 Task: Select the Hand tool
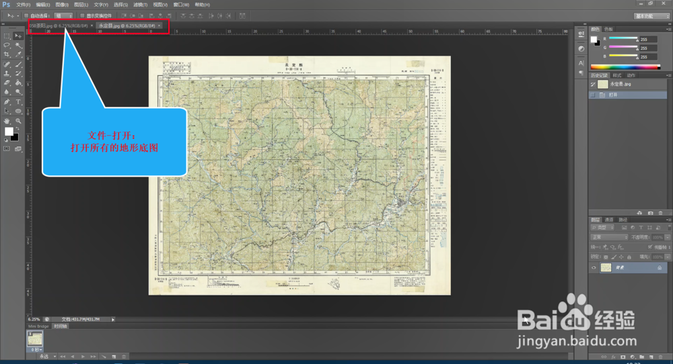point(7,121)
